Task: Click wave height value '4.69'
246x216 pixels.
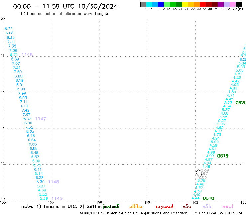Action: (x=42, y=190)
